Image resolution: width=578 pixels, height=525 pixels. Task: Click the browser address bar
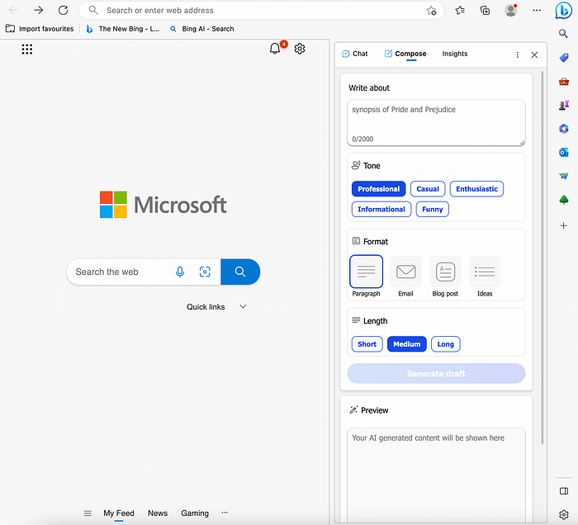(x=262, y=10)
